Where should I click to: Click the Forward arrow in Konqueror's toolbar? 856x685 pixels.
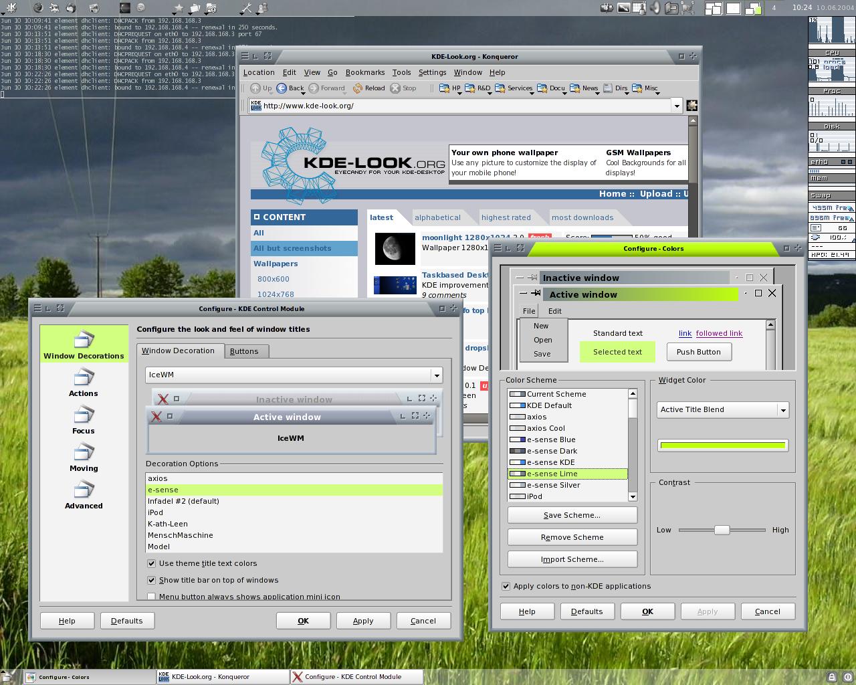pyautogui.click(x=326, y=88)
